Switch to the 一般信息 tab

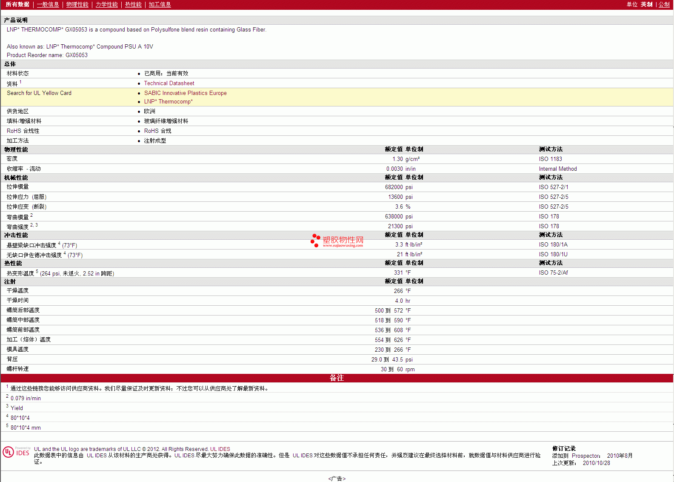tap(48, 4)
